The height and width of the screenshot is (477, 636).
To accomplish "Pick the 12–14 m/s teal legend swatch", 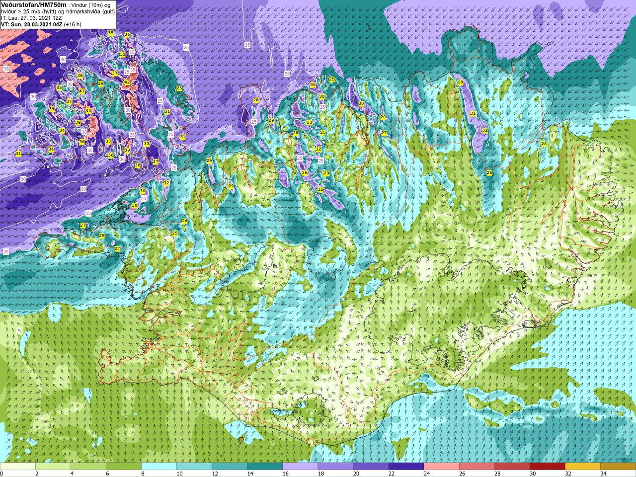I will coord(230,467).
